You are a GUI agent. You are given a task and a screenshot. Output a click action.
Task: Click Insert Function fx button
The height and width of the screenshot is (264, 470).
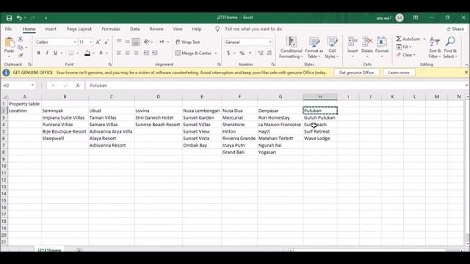point(78,86)
